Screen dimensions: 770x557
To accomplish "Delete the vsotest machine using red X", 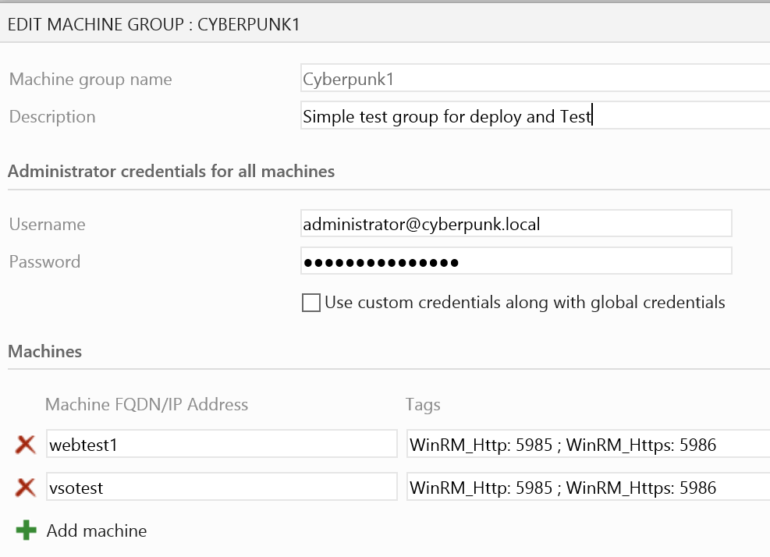I will tap(26, 488).
